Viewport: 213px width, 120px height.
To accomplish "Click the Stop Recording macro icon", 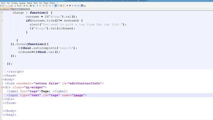I will tap(70, 6).
